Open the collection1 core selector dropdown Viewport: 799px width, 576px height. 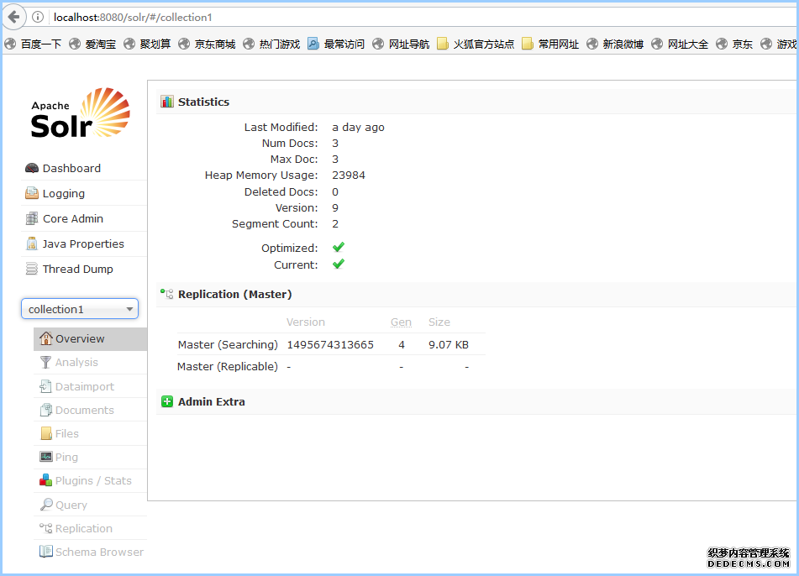[80, 310]
